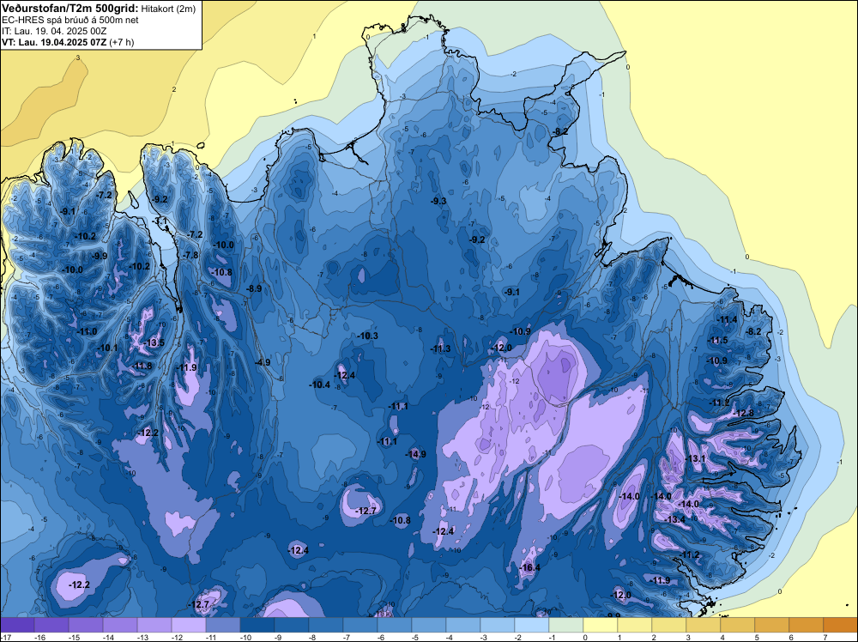The image size is (858, 642).
Task: Click the legend swatch between -17 and -16
Action: 17,625
